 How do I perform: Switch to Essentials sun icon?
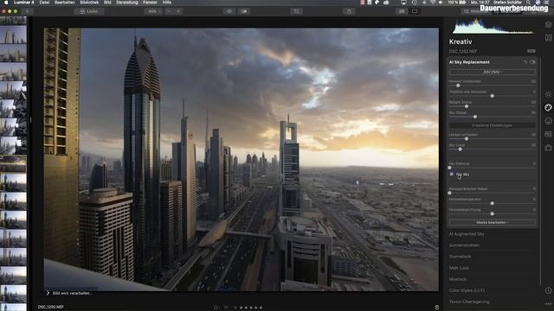[548, 94]
